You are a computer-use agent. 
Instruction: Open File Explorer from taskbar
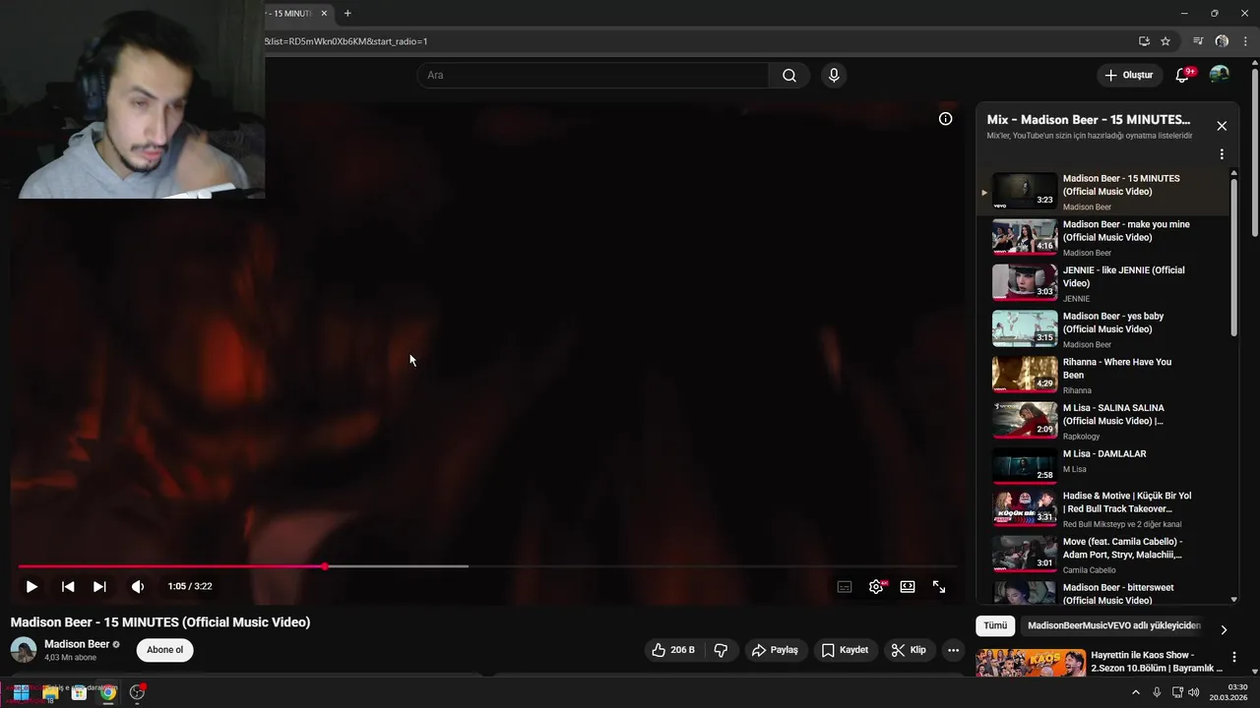(50, 692)
